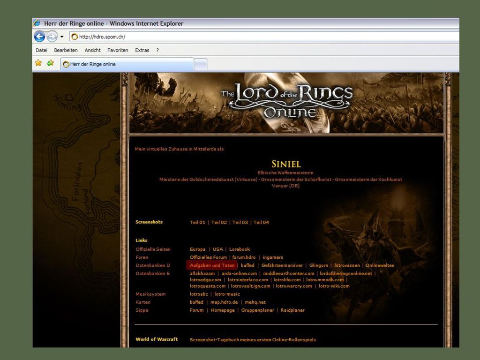Click the 'Mein virtuelles Zuhause in Mittelerde als' text
This screenshot has height=360, width=480.
point(179,149)
